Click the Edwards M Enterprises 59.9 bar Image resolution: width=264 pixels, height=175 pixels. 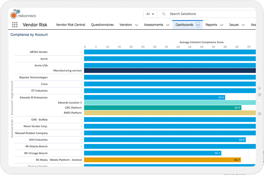pyautogui.click(x=155, y=97)
